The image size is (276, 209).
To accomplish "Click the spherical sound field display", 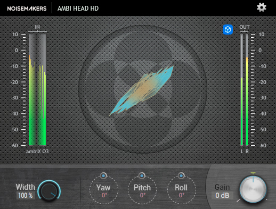I will tap(143, 89).
